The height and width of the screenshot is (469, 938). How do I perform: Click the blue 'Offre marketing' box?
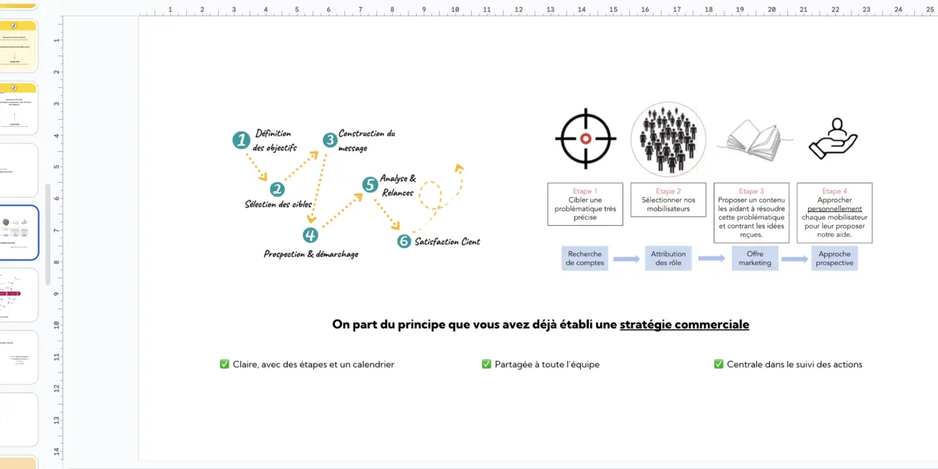755,258
